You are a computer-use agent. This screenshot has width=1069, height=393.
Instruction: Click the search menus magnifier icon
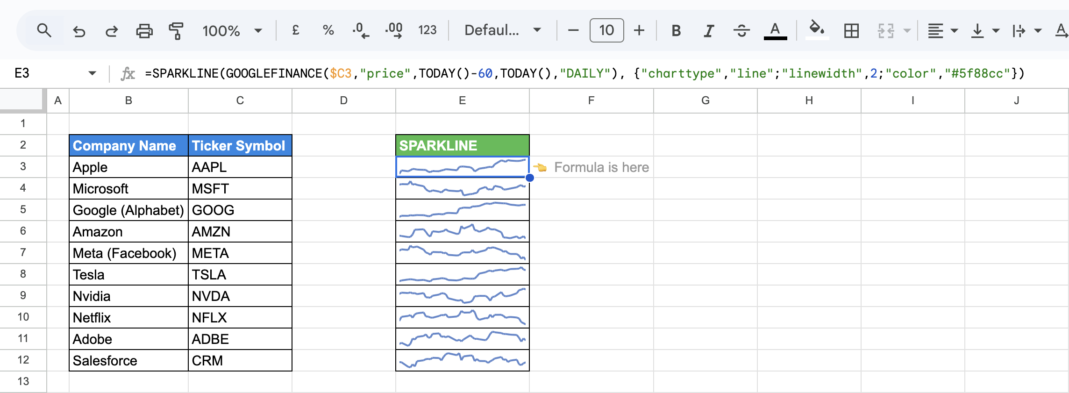44,31
